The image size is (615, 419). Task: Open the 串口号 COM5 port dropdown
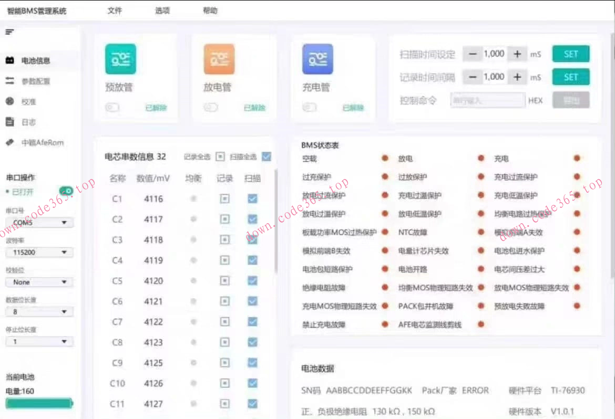38,222
